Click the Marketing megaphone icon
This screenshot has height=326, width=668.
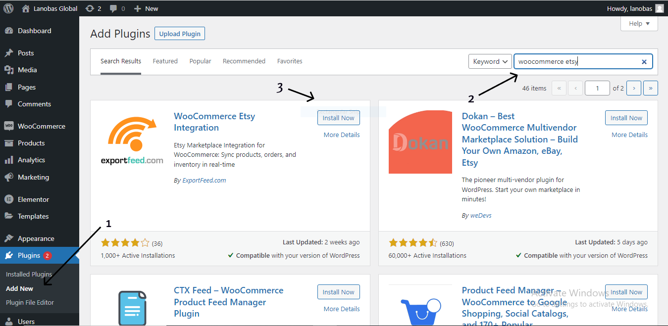tap(8, 177)
